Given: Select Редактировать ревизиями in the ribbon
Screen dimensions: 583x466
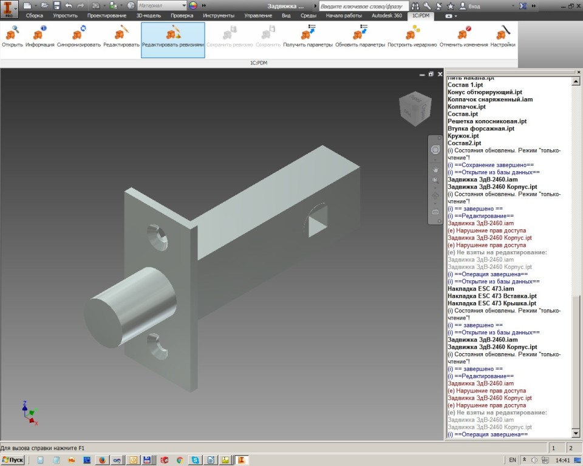Looking at the screenshot, I should (173, 35).
